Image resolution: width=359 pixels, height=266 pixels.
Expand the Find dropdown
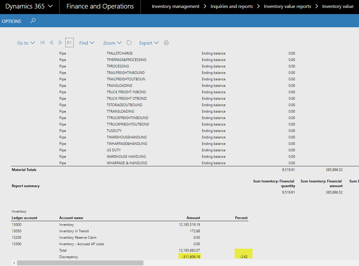[x=87, y=43]
